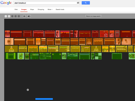Pause the Breakout game
Image resolution: width=135 pixels, height=101 pixels.
coord(24,16)
